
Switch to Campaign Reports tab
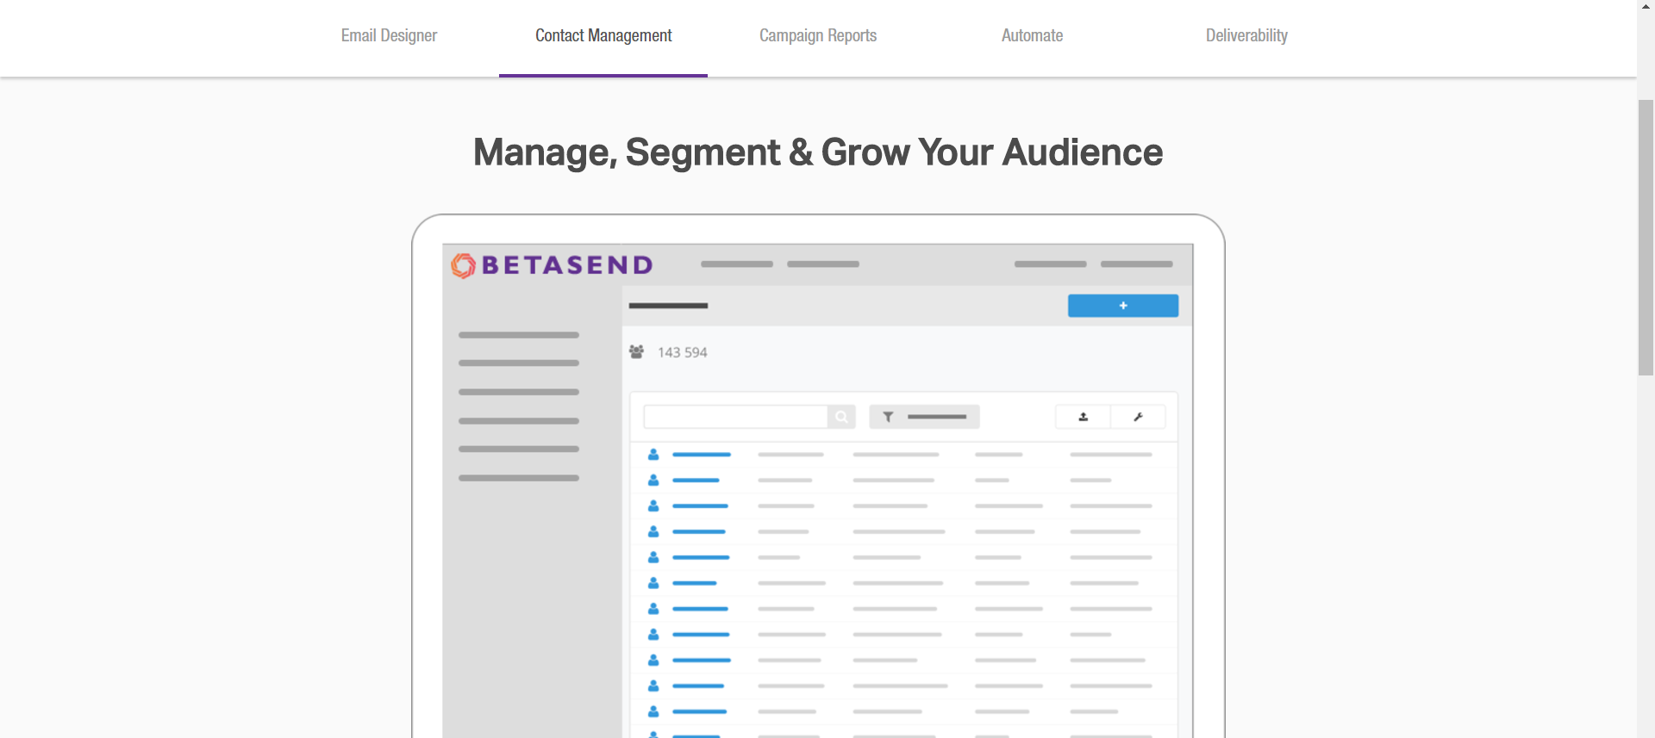tap(818, 36)
